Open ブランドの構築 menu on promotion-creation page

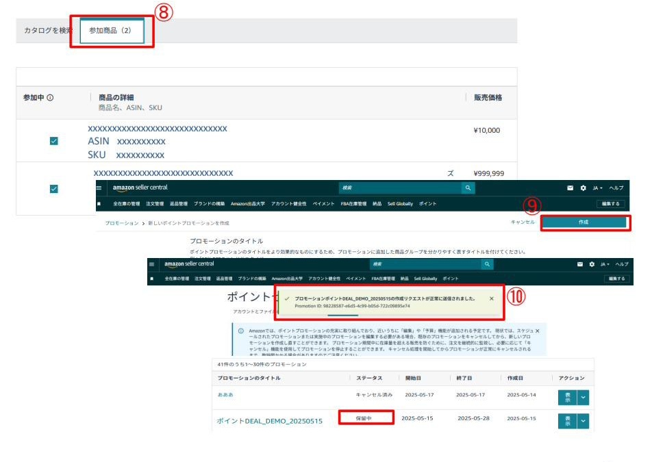click(x=209, y=203)
